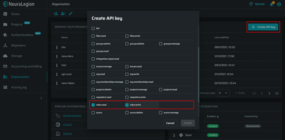Screen dimensions: 285x140
Task: Open the user account avatar icon
Action: point(279,4)
